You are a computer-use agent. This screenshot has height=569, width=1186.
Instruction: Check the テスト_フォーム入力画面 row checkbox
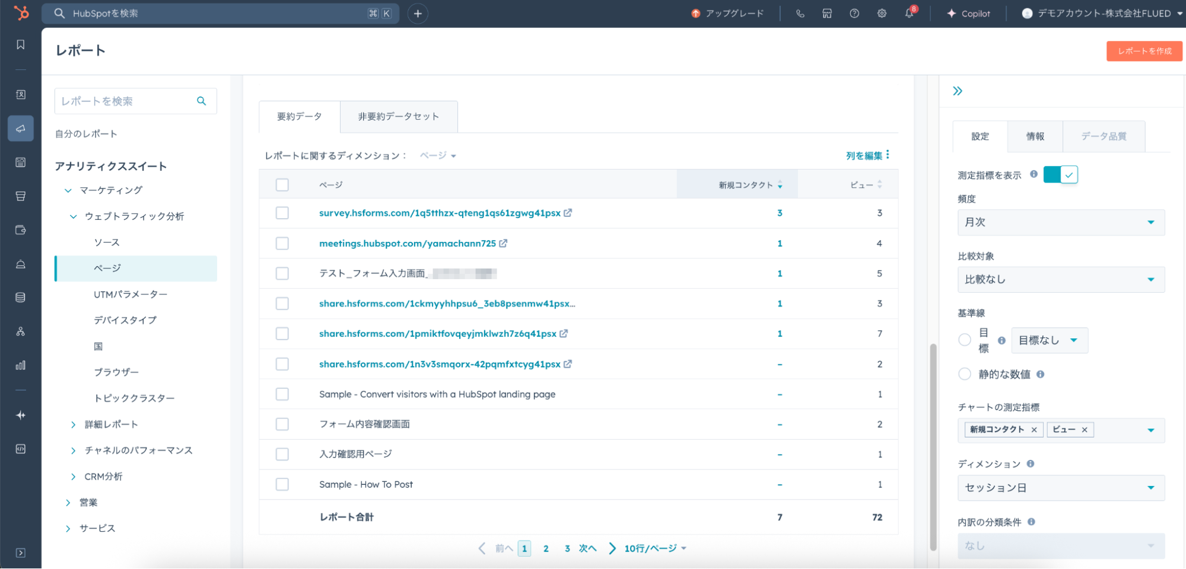coord(282,273)
